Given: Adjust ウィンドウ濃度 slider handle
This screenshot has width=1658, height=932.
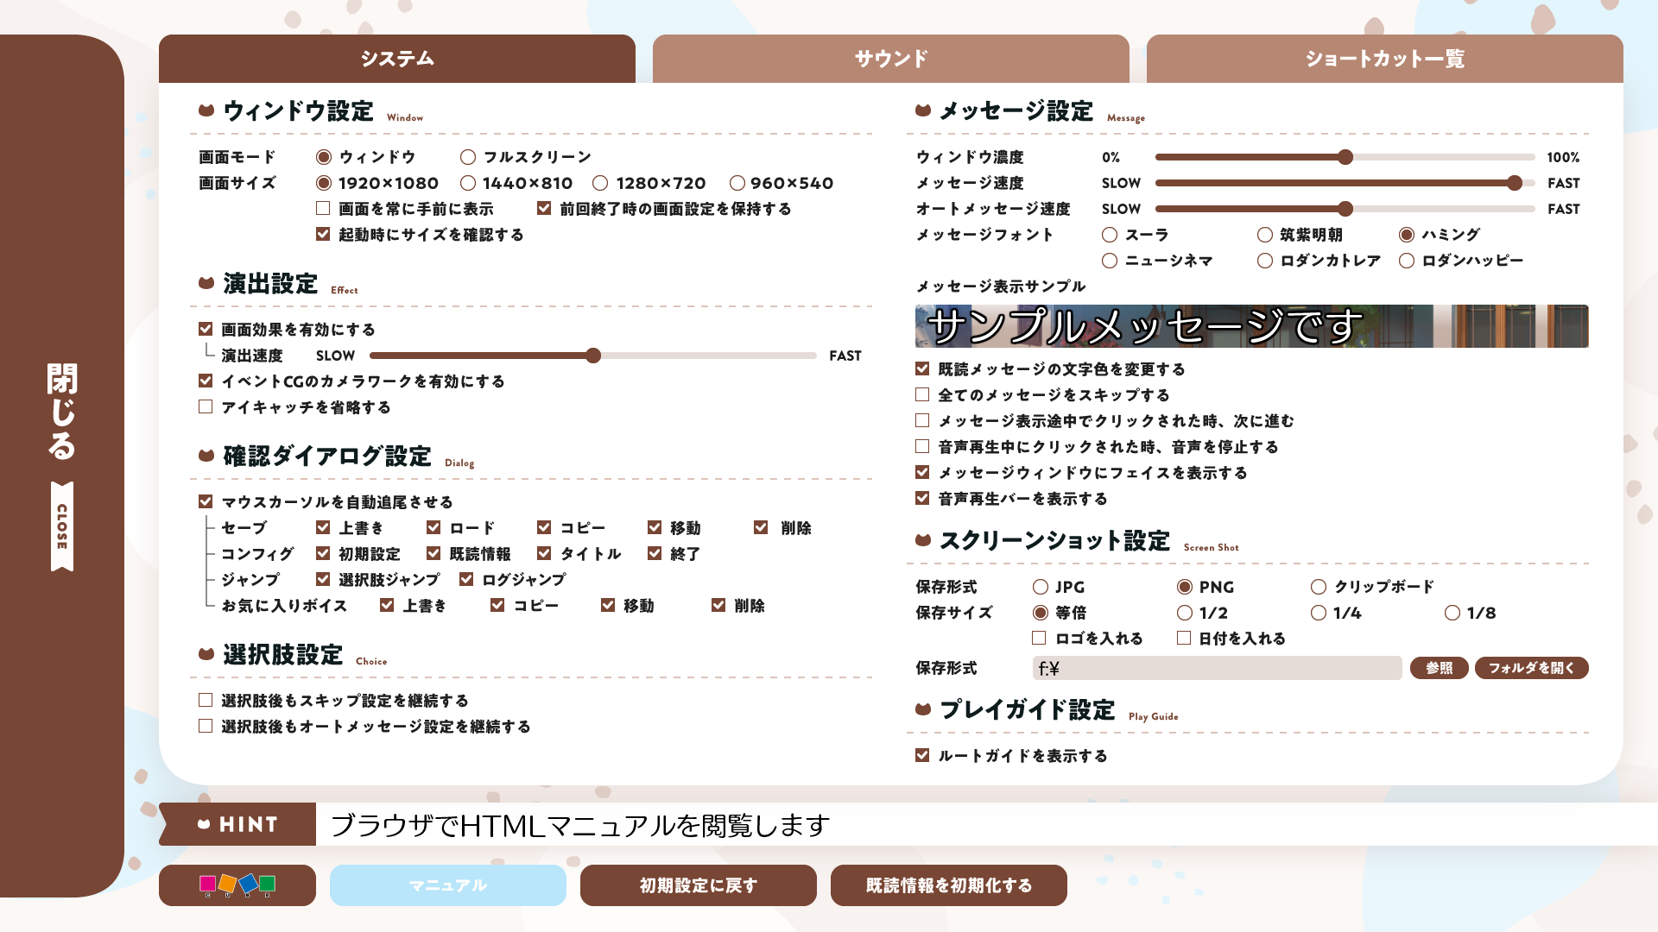Looking at the screenshot, I should (x=1345, y=157).
